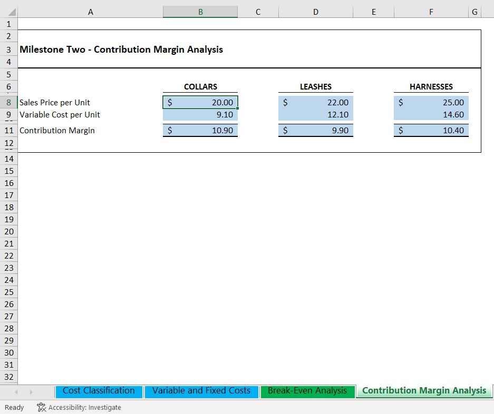
Task: Select the COLLARS Sales Price cell showing $20.00
Action: pos(200,102)
